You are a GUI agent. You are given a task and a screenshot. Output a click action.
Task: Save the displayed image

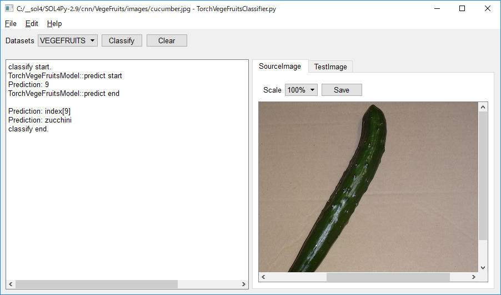[342, 90]
